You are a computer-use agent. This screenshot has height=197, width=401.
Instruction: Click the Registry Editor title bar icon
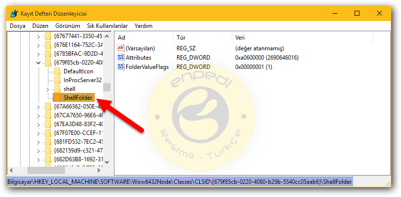pyautogui.click(x=14, y=13)
